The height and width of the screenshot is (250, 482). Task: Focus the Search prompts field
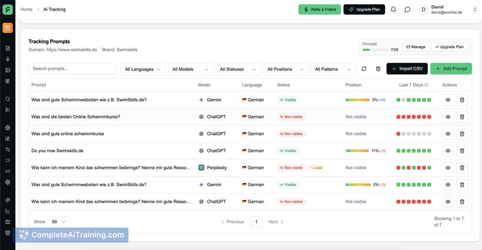click(72, 69)
